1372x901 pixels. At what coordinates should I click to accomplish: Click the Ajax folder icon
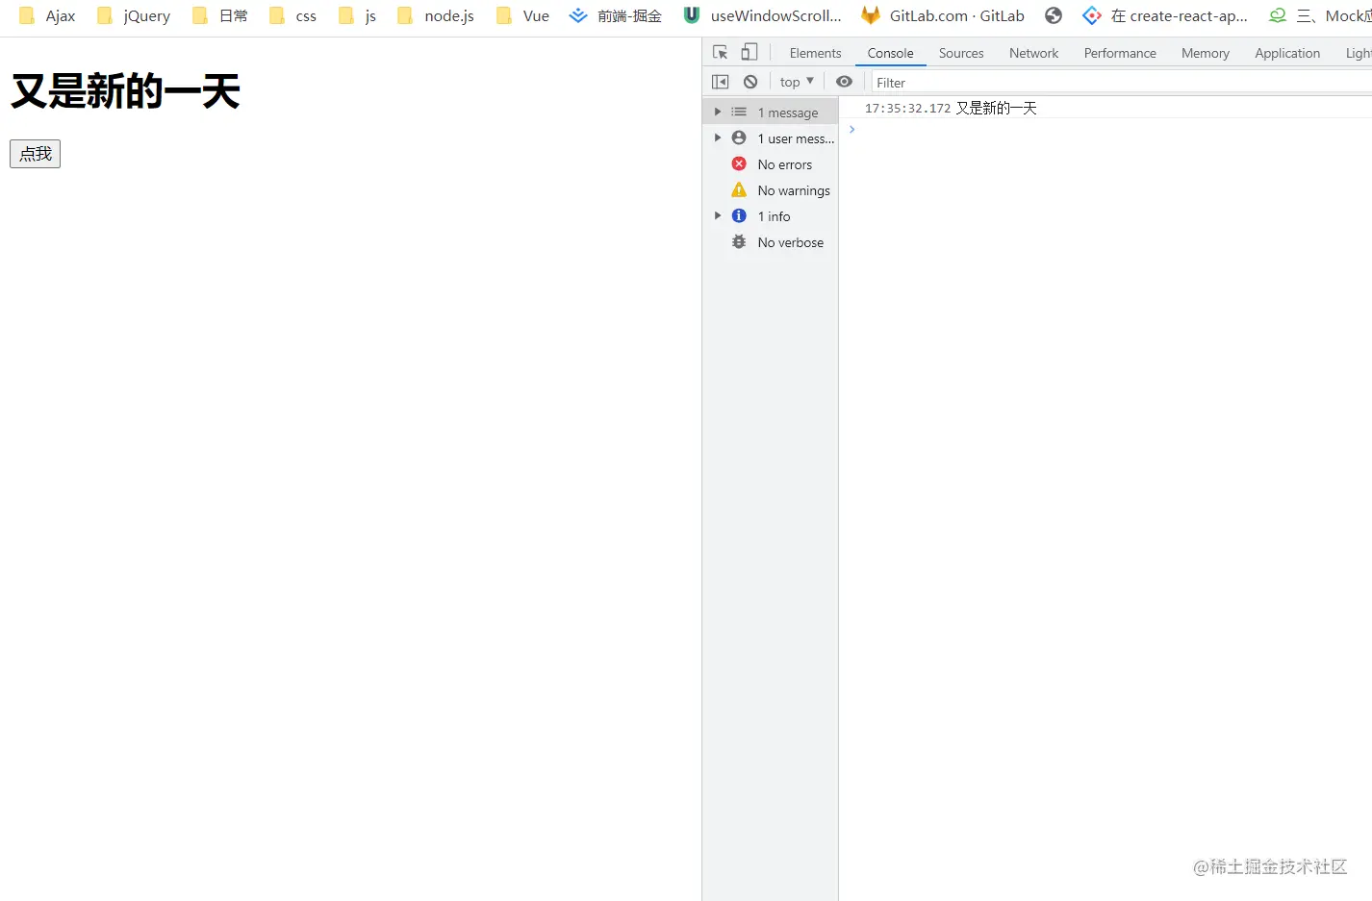click(27, 15)
